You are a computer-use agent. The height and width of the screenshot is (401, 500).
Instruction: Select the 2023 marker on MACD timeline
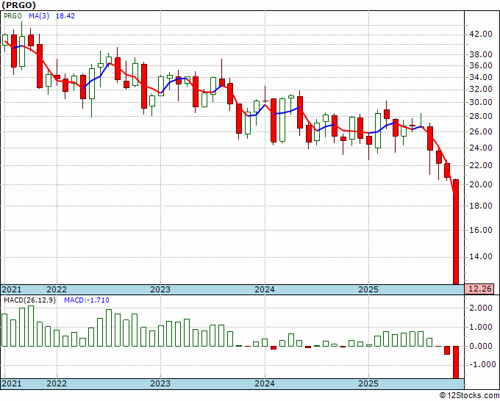160,383
